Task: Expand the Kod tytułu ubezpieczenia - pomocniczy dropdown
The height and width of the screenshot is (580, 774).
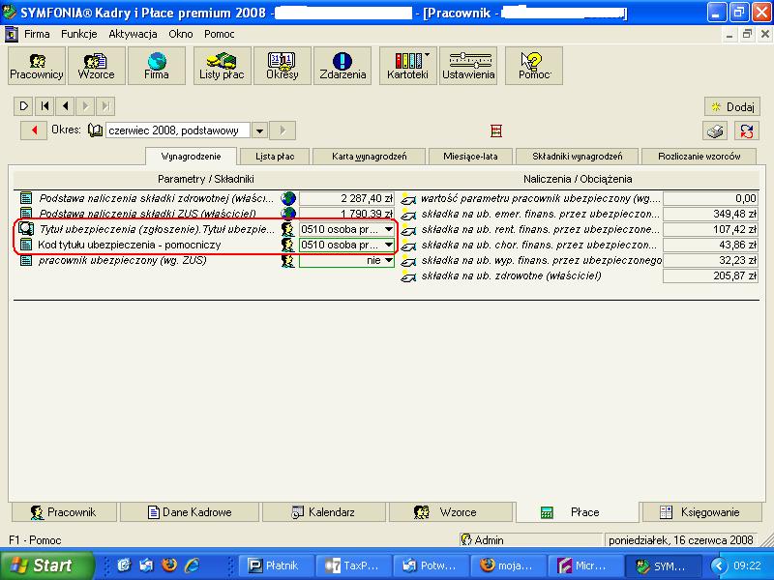Action: [x=389, y=245]
